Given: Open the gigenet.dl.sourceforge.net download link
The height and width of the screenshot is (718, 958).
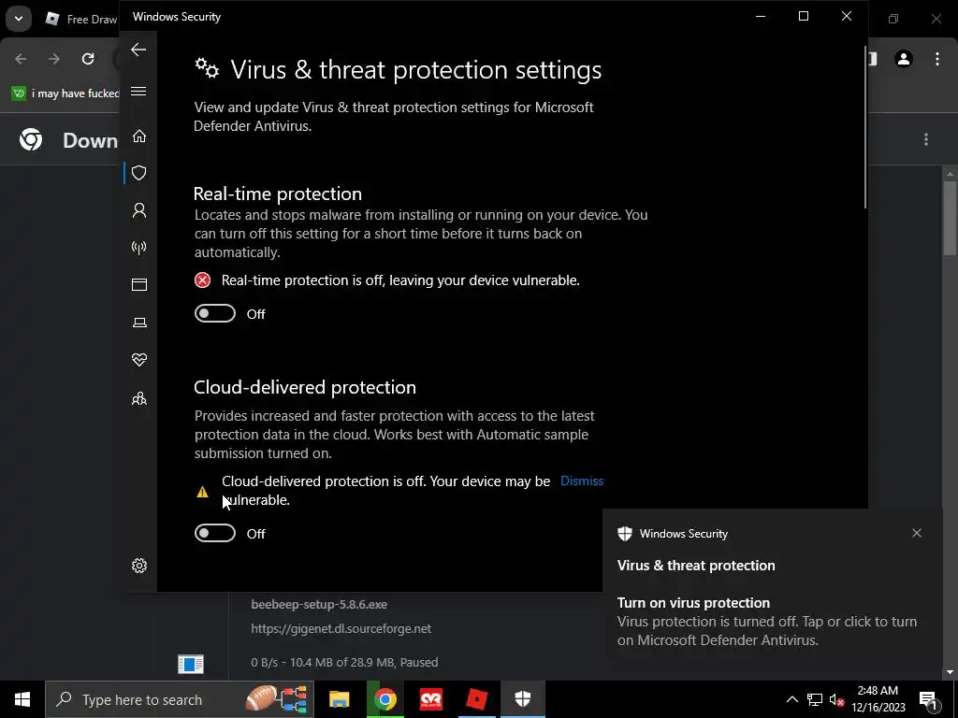Looking at the screenshot, I should point(341,628).
